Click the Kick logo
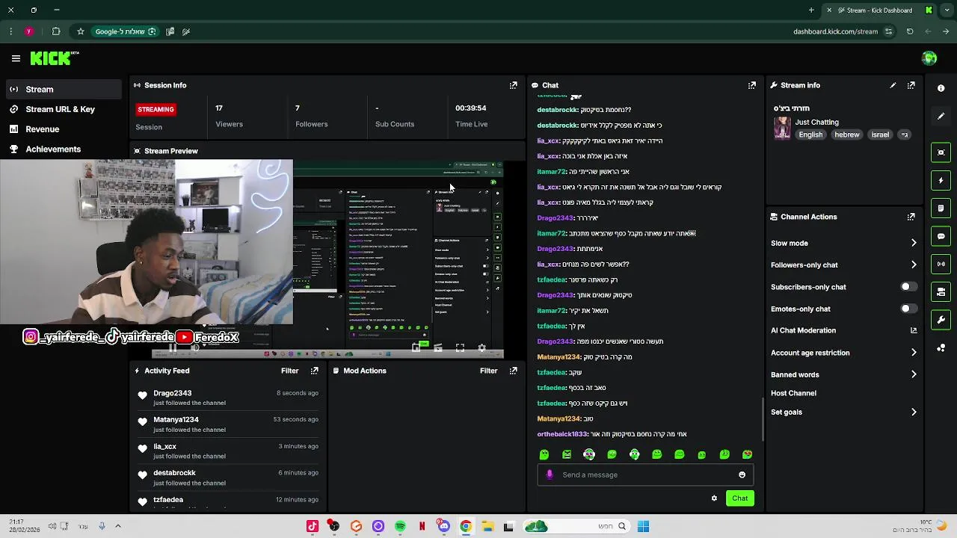The width and height of the screenshot is (957, 538). pyautogui.click(x=54, y=58)
